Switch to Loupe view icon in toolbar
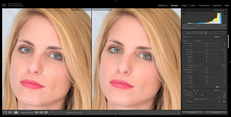 (5, 113)
